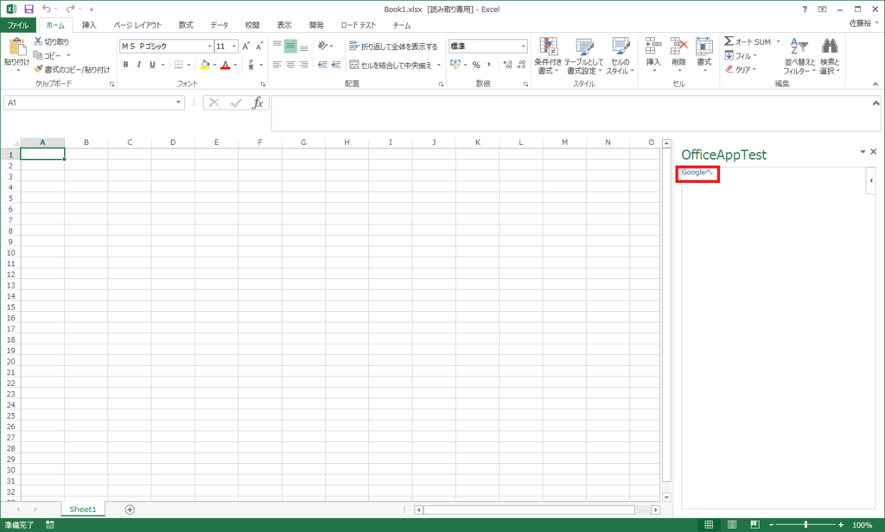The height and width of the screenshot is (532, 885).
Task: Click the Insert Function fx icon
Action: [258, 103]
